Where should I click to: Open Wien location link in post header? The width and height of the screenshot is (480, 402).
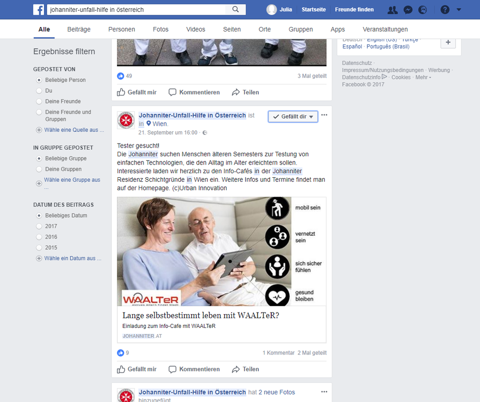tap(160, 124)
